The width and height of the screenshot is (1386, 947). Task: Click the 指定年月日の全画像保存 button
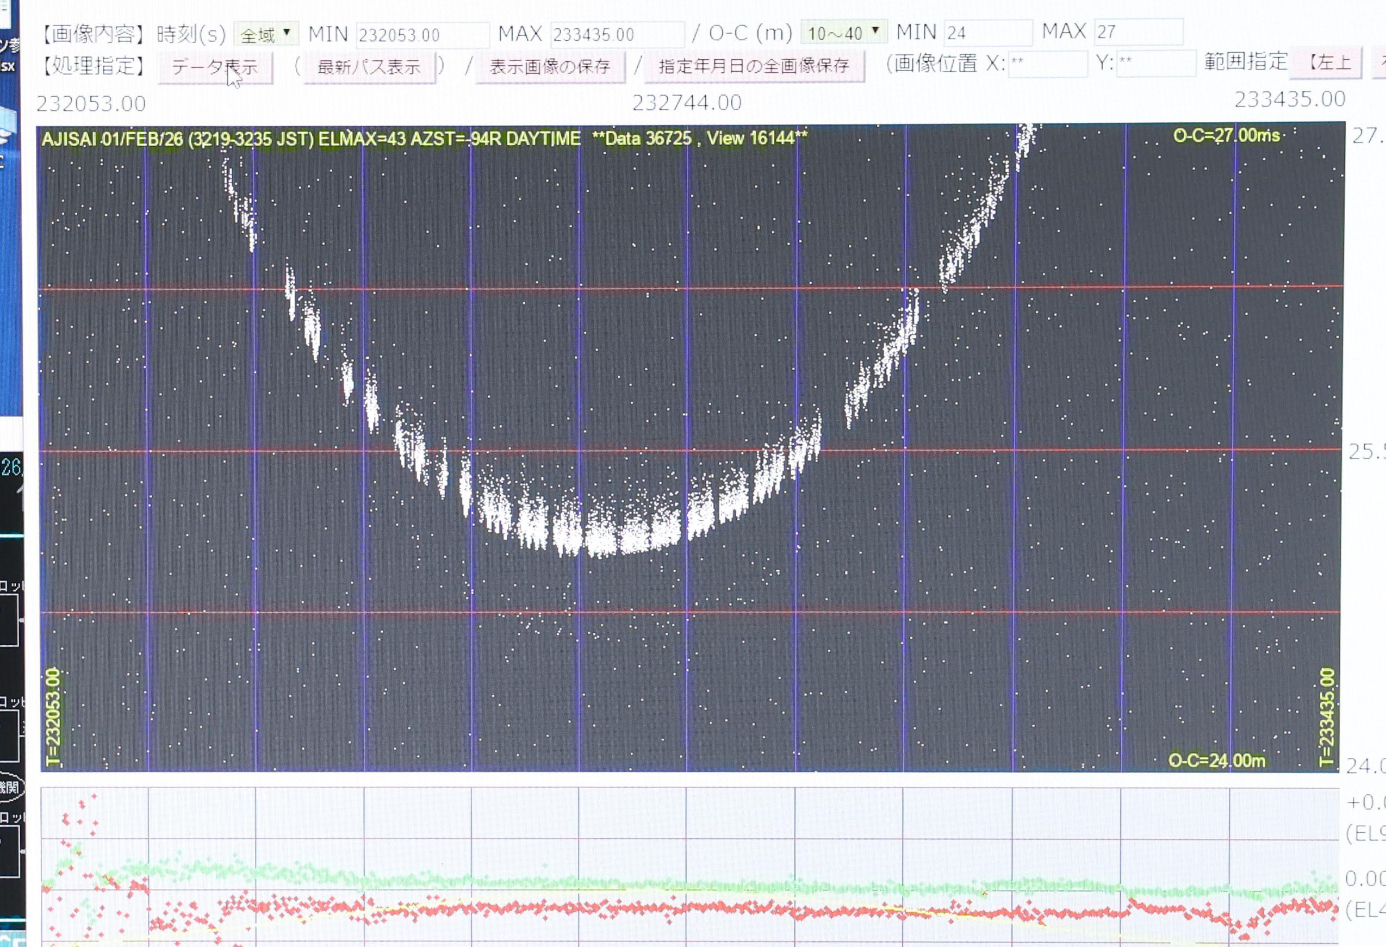coord(754,65)
